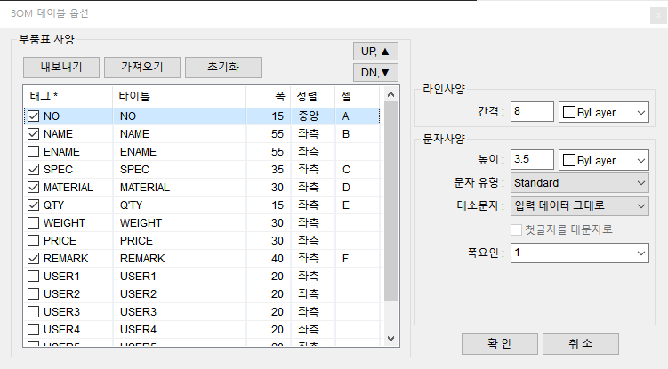Click the 가져오기 import button

[142, 68]
